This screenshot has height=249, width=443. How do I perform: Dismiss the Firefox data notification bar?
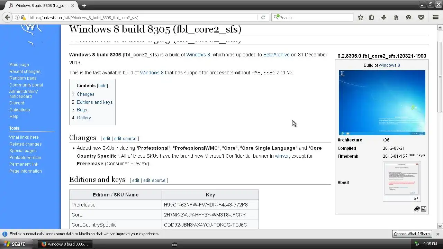point(437,234)
